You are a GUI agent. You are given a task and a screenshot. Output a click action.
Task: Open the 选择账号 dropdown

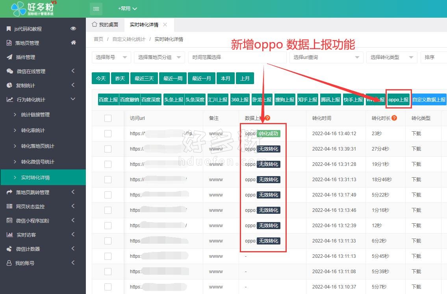pos(111,57)
